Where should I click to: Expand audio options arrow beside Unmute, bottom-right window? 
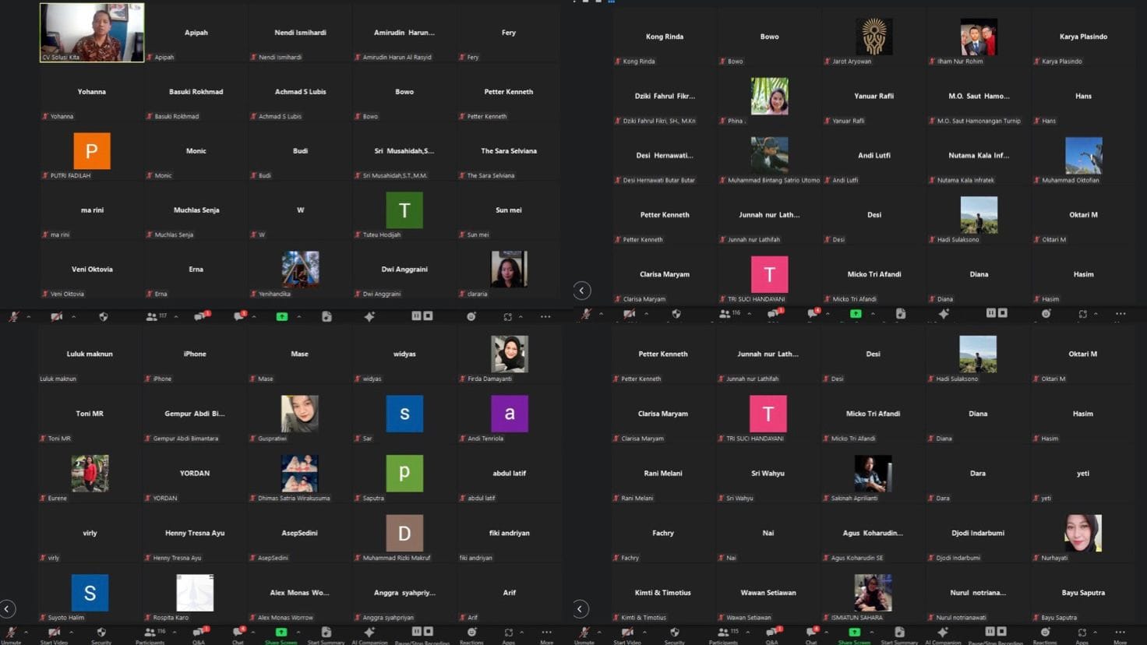pyautogui.click(x=599, y=632)
